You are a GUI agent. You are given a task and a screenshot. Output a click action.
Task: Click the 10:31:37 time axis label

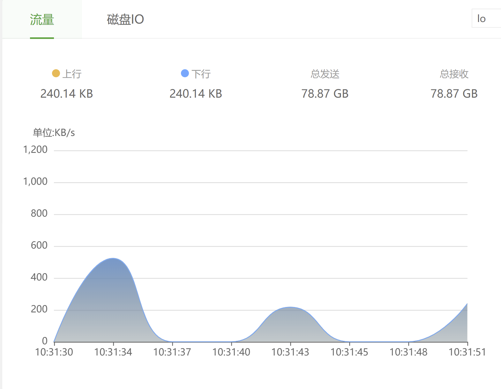tap(172, 352)
